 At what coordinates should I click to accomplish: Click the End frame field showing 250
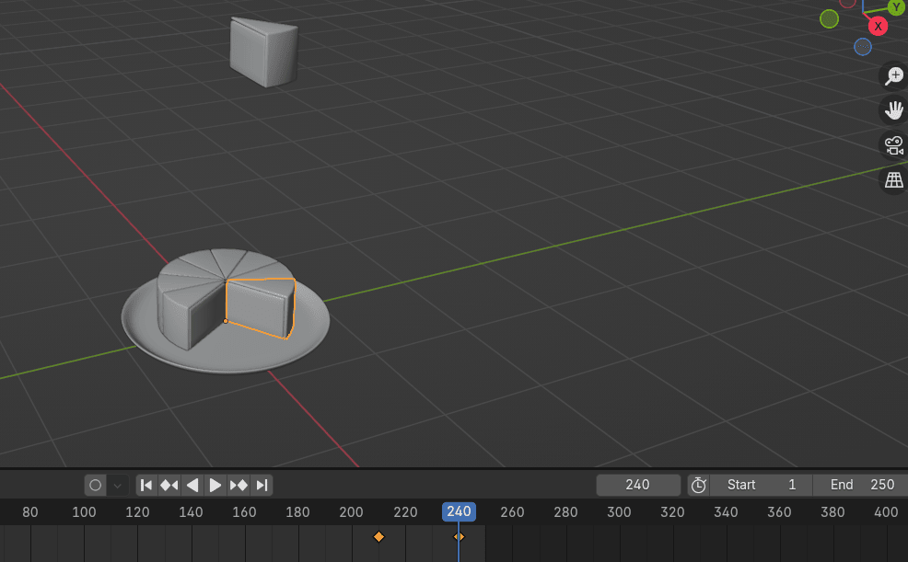859,485
